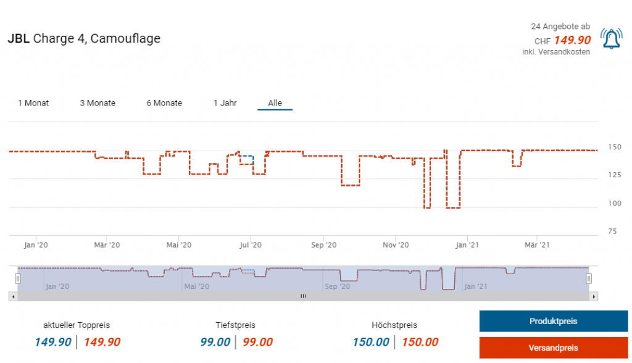Viewport: 632px width, 363px height.
Task: Toggle the Versandpreis series button
Action: (x=553, y=348)
